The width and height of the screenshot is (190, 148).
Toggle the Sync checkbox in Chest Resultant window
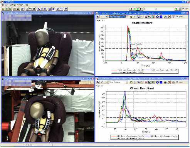click(x=177, y=82)
